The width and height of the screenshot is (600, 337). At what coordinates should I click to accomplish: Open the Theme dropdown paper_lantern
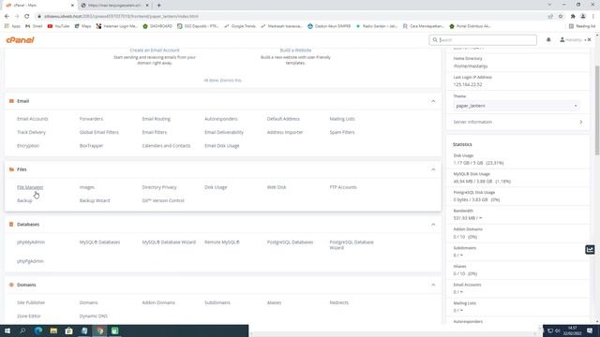(517, 106)
